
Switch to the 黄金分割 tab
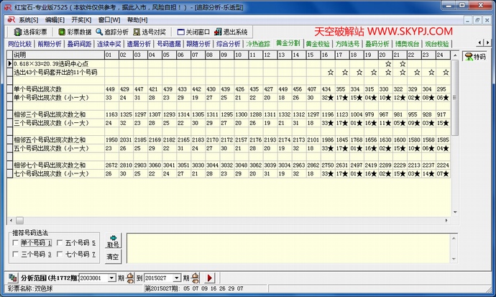[x=288, y=44]
